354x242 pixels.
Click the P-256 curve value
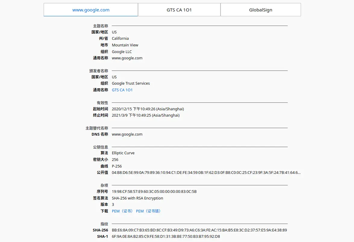click(x=117, y=166)
